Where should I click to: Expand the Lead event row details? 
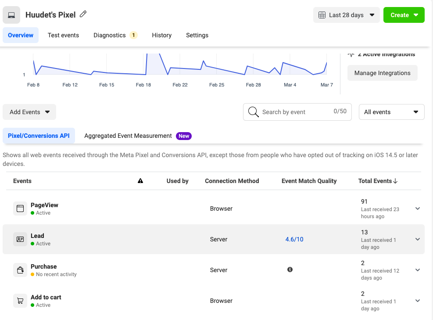pyautogui.click(x=418, y=239)
